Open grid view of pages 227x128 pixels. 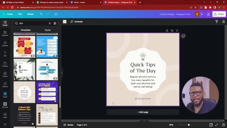211,125
